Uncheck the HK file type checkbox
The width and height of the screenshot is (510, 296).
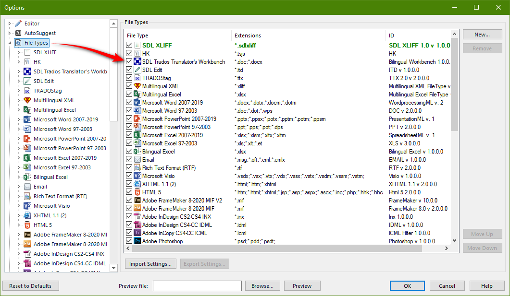[x=129, y=53]
